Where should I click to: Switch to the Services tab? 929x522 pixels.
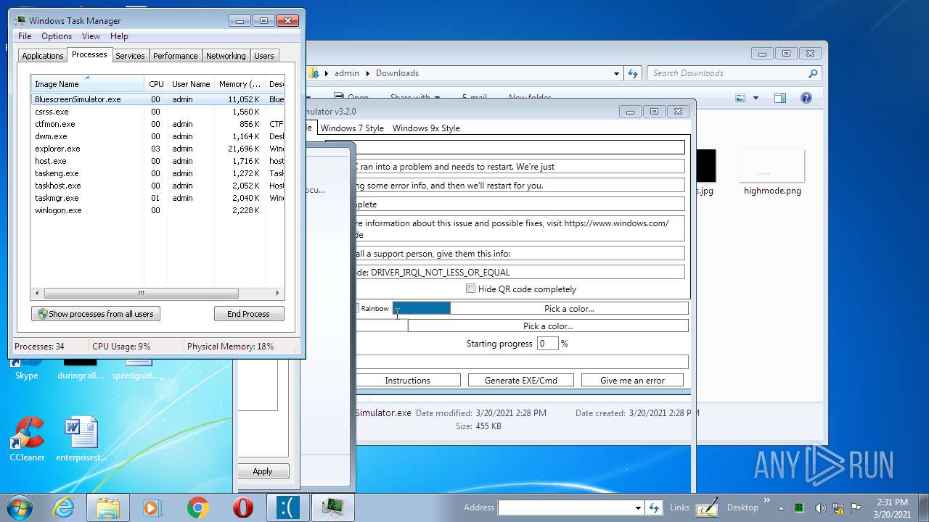point(130,56)
